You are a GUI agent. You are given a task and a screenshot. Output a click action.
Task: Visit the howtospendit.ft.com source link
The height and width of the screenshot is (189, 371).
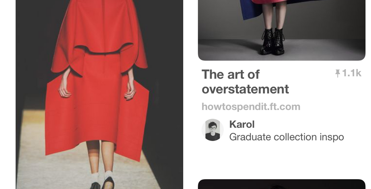click(251, 107)
